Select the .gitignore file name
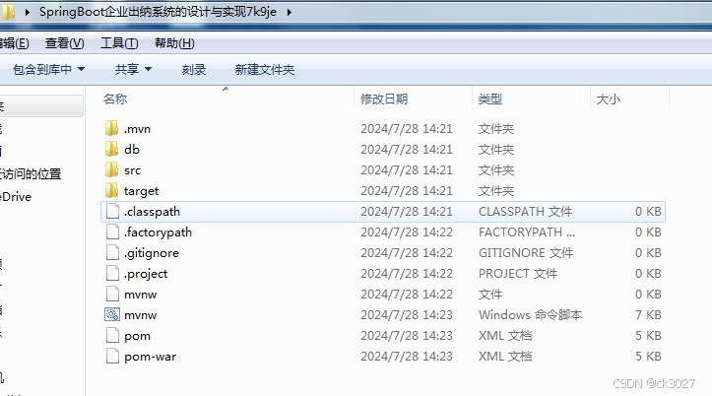 (152, 253)
